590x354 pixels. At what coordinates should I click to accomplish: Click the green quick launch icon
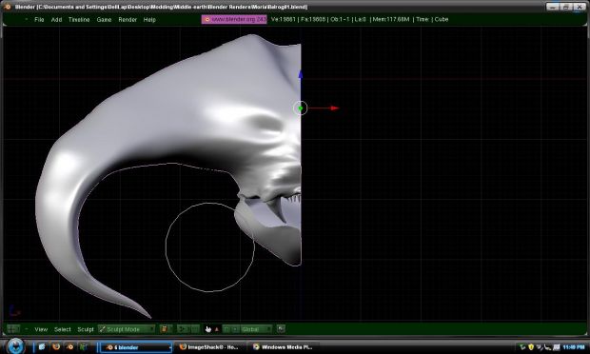84,346
